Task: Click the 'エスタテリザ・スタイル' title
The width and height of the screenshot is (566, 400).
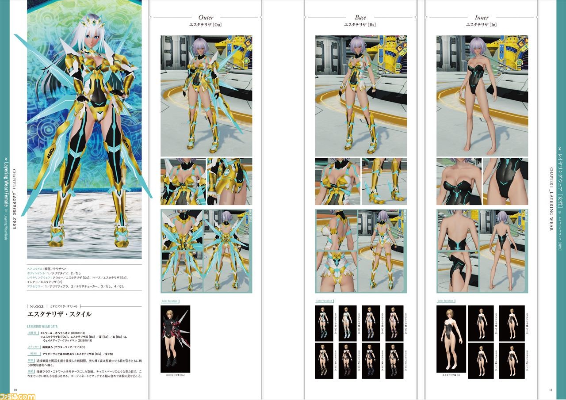Action: tap(59, 315)
